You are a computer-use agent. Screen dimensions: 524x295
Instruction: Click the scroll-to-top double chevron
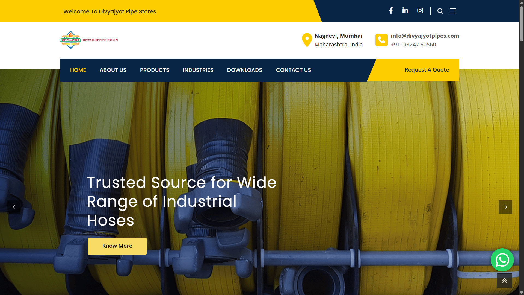(504, 281)
